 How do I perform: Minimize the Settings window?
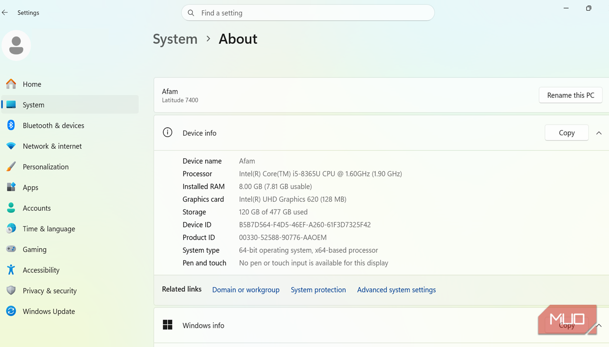[x=566, y=8]
